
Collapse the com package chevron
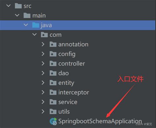tap(35, 34)
